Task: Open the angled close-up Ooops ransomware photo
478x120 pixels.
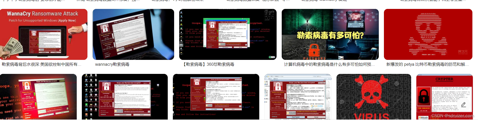Action: click(38, 97)
